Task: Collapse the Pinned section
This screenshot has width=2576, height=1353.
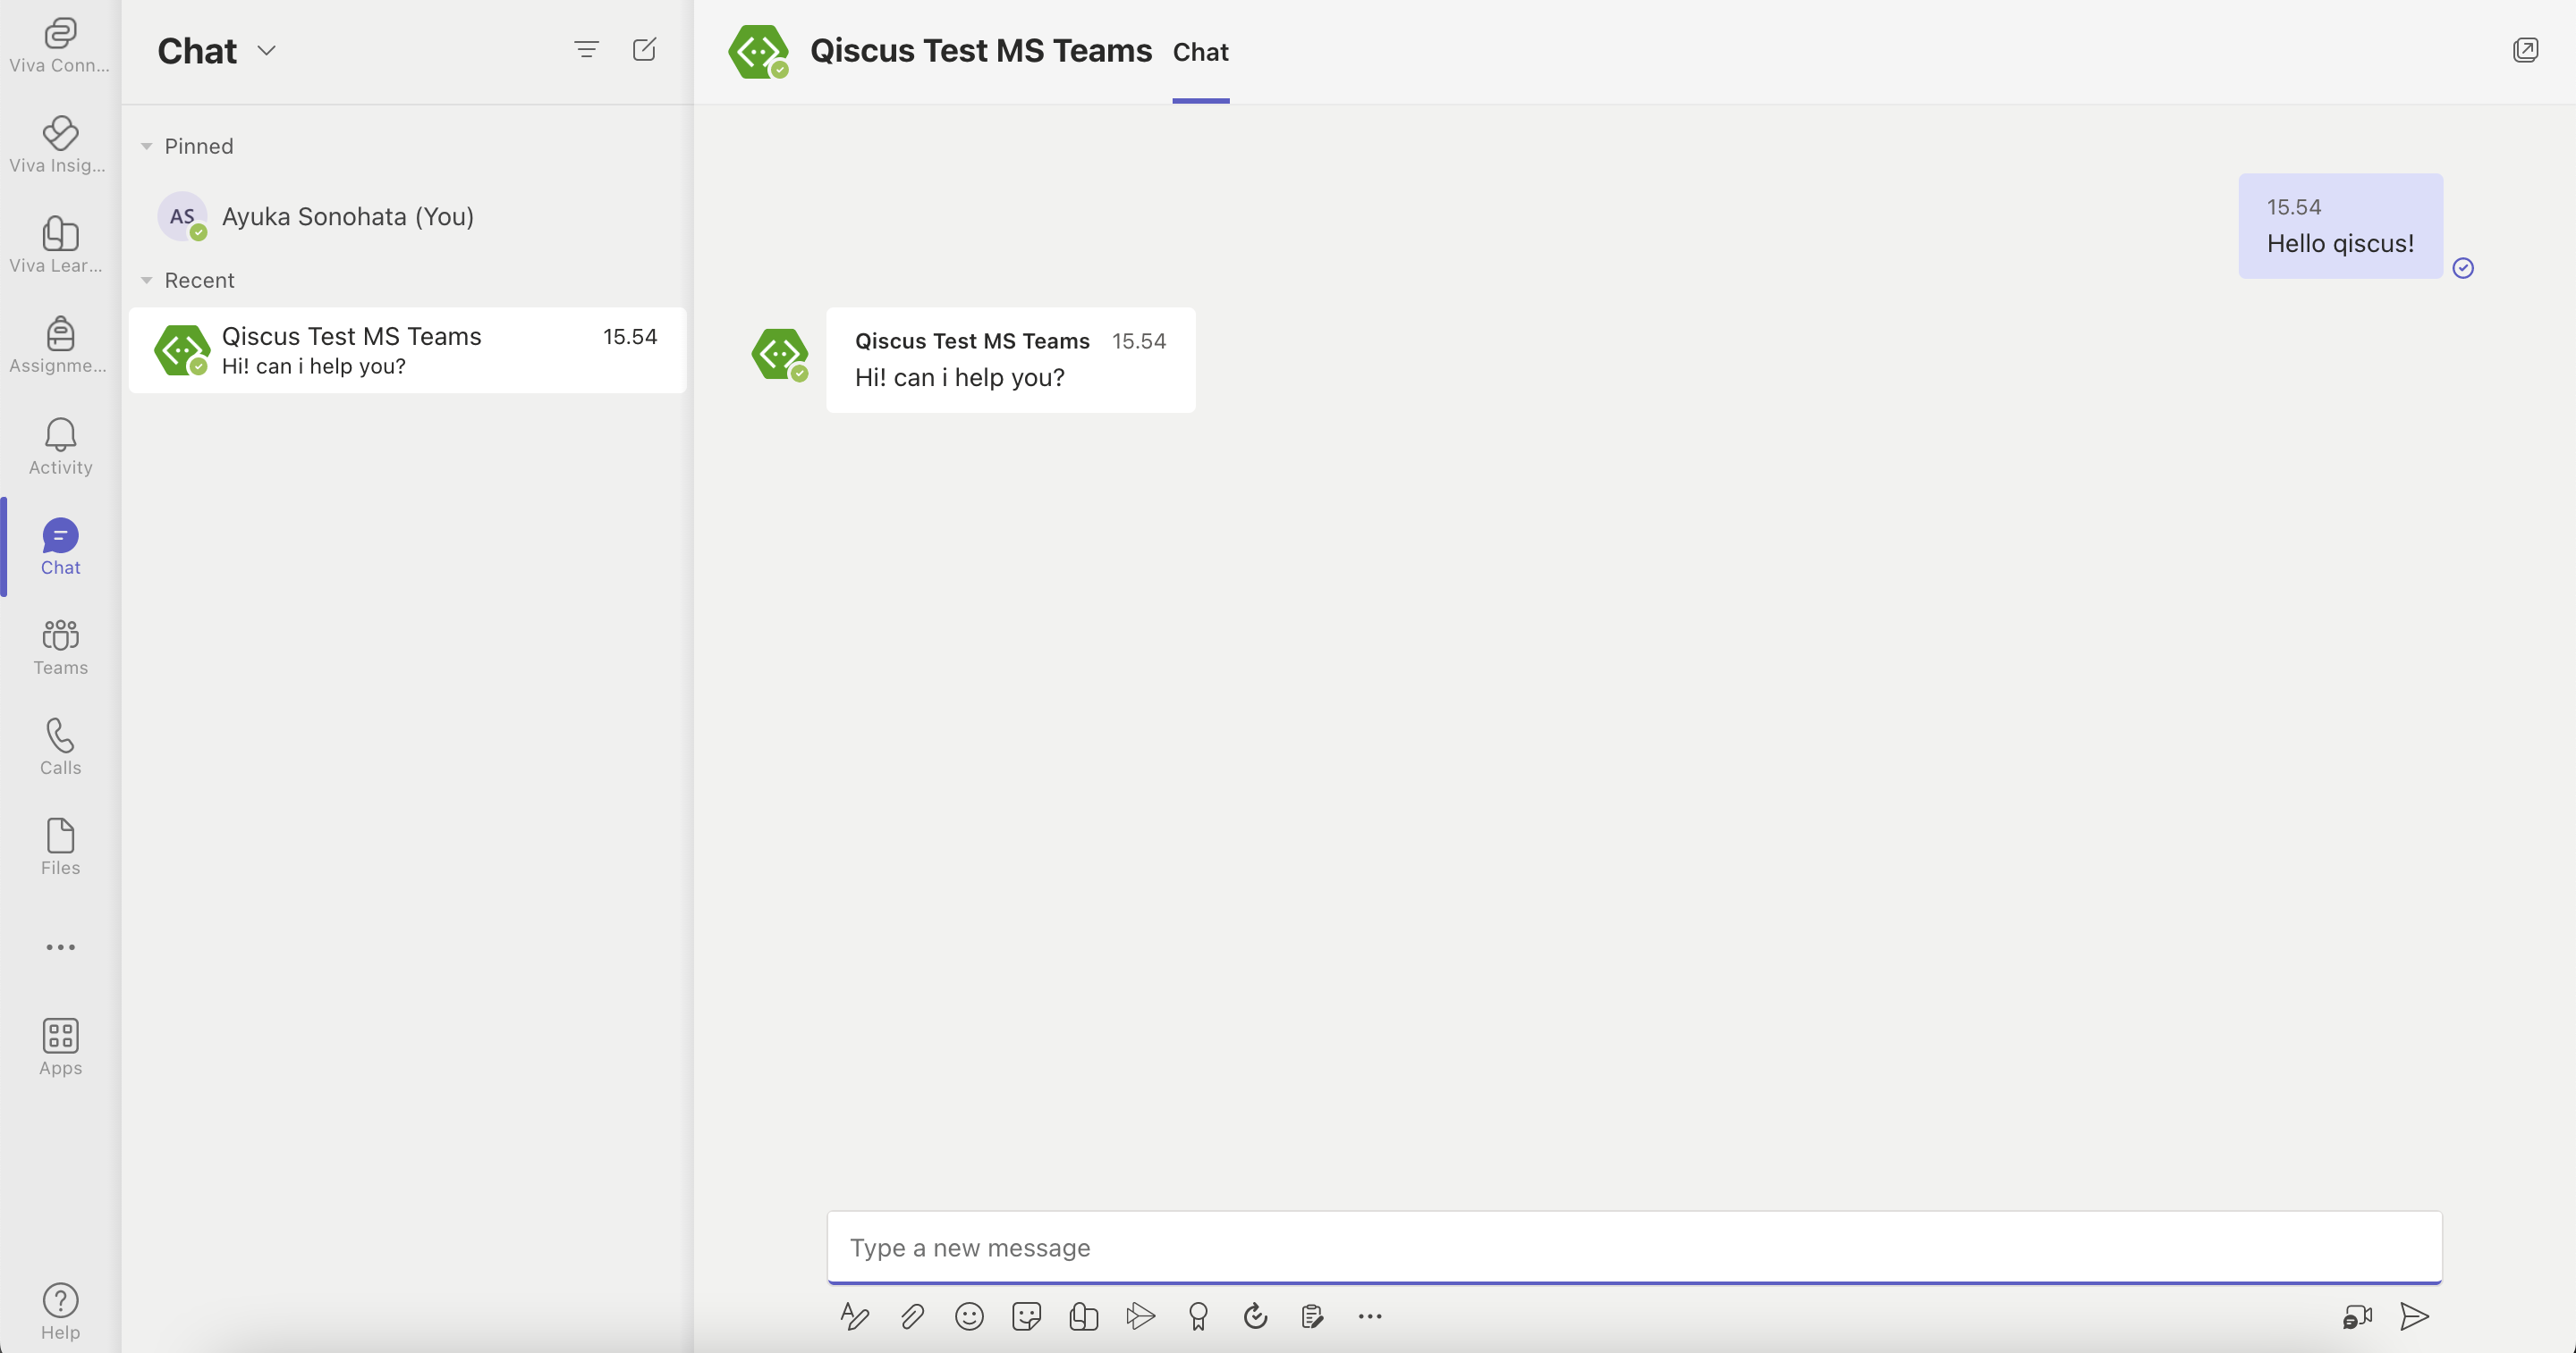Action: 147,146
